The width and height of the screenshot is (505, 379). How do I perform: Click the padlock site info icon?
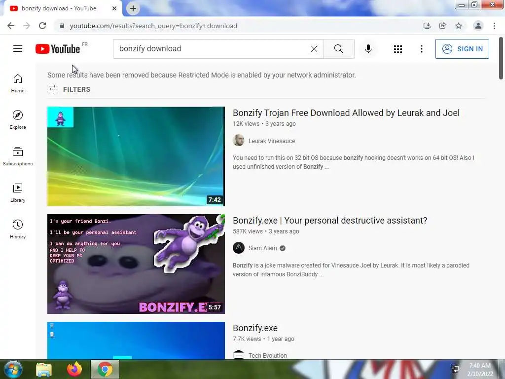[62, 26]
